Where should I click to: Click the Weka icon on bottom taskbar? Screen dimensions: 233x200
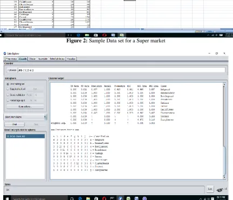click(x=120, y=198)
